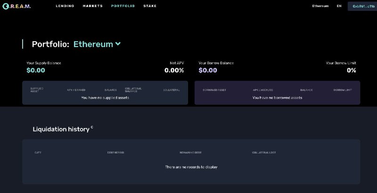Expand the Portfolio Ethereum chain dropdown
Viewport: 377px width, 193px height.
pyautogui.click(x=97, y=44)
